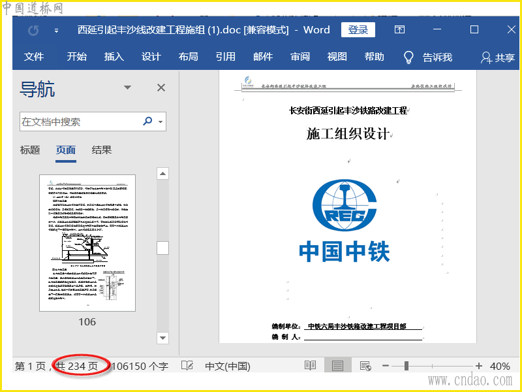Click the proofing spell check icon
Viewport: 522px width, 392px height.
187,366
